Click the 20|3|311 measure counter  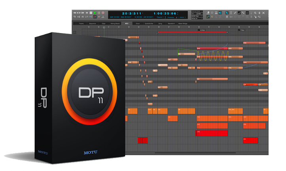click(x=132, y=13)
